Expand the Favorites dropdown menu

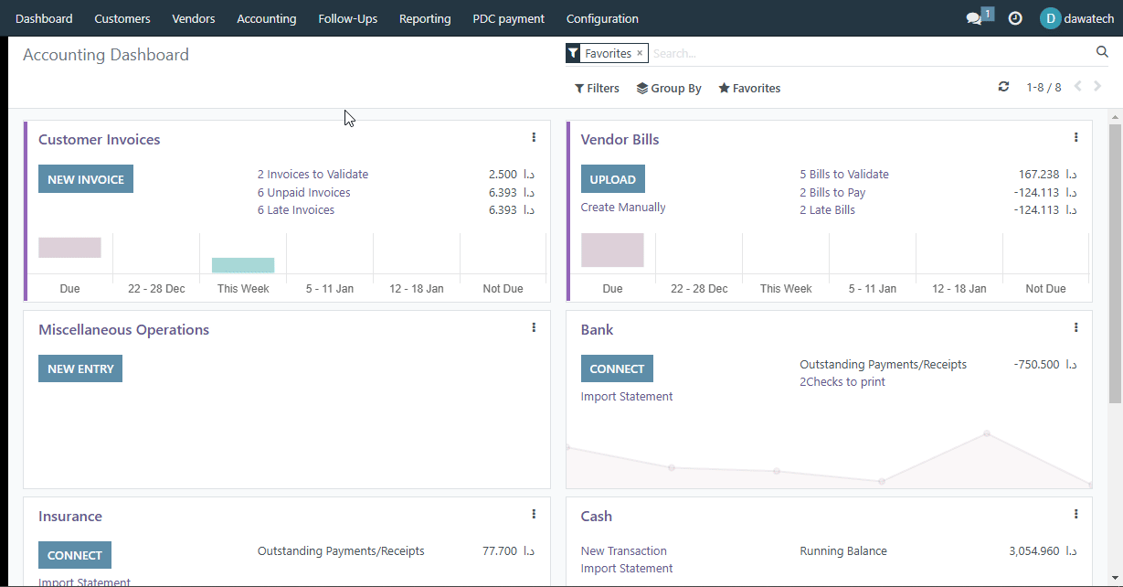[x=749, y=89]
